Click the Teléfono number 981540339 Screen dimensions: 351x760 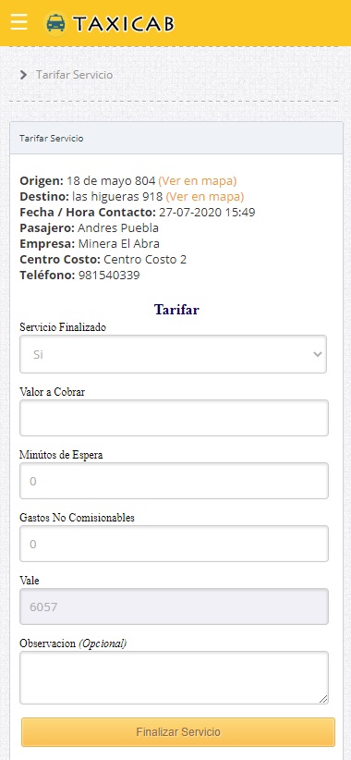click(x=109, y=276)
